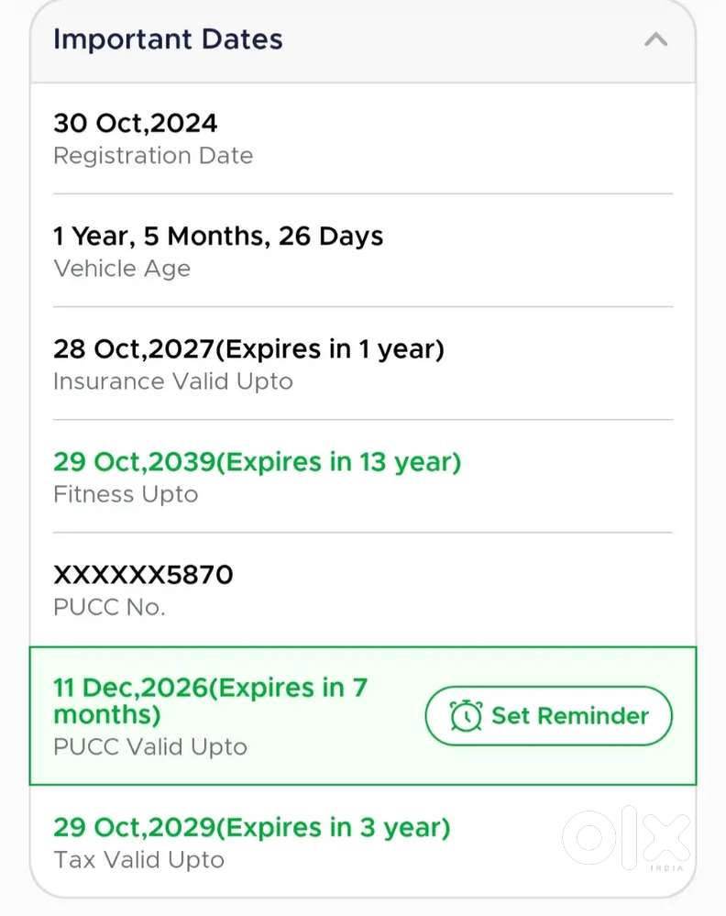Click the word Reminder in the green button
Image resolution: width=726 pixels, height=916 pixels.
(594, 716)
